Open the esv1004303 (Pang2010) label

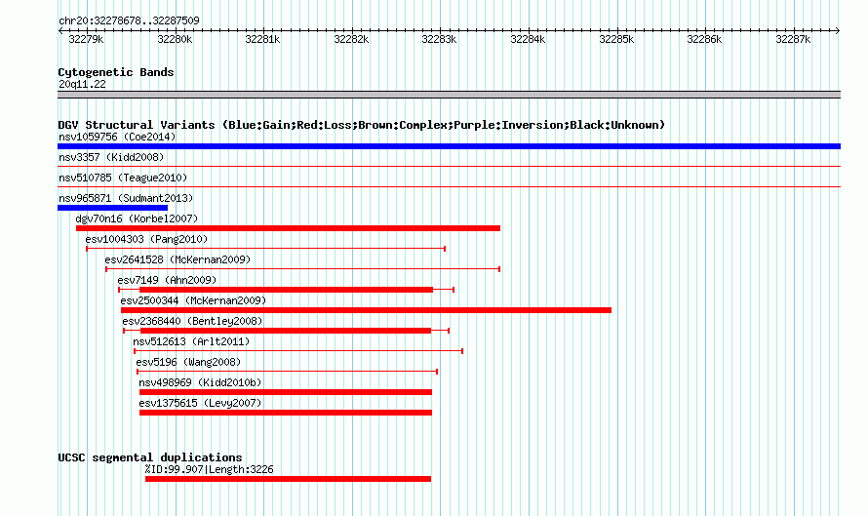coord(146,239)
